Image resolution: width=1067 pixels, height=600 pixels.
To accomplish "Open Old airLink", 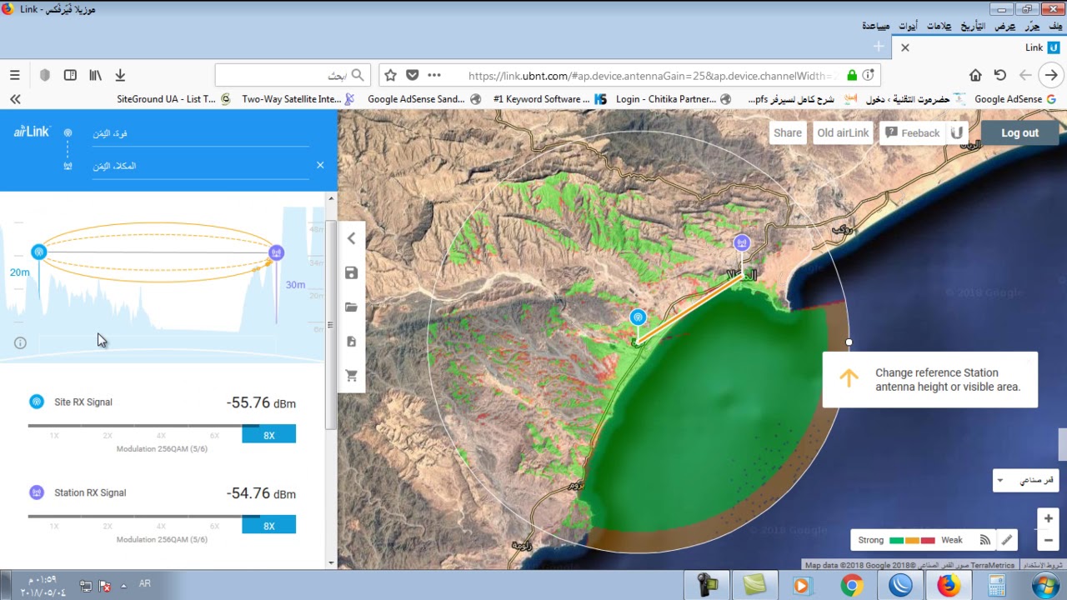I will point(843,132).
